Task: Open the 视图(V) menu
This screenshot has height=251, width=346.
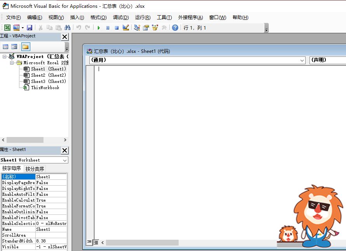Action: click(56, 18)
